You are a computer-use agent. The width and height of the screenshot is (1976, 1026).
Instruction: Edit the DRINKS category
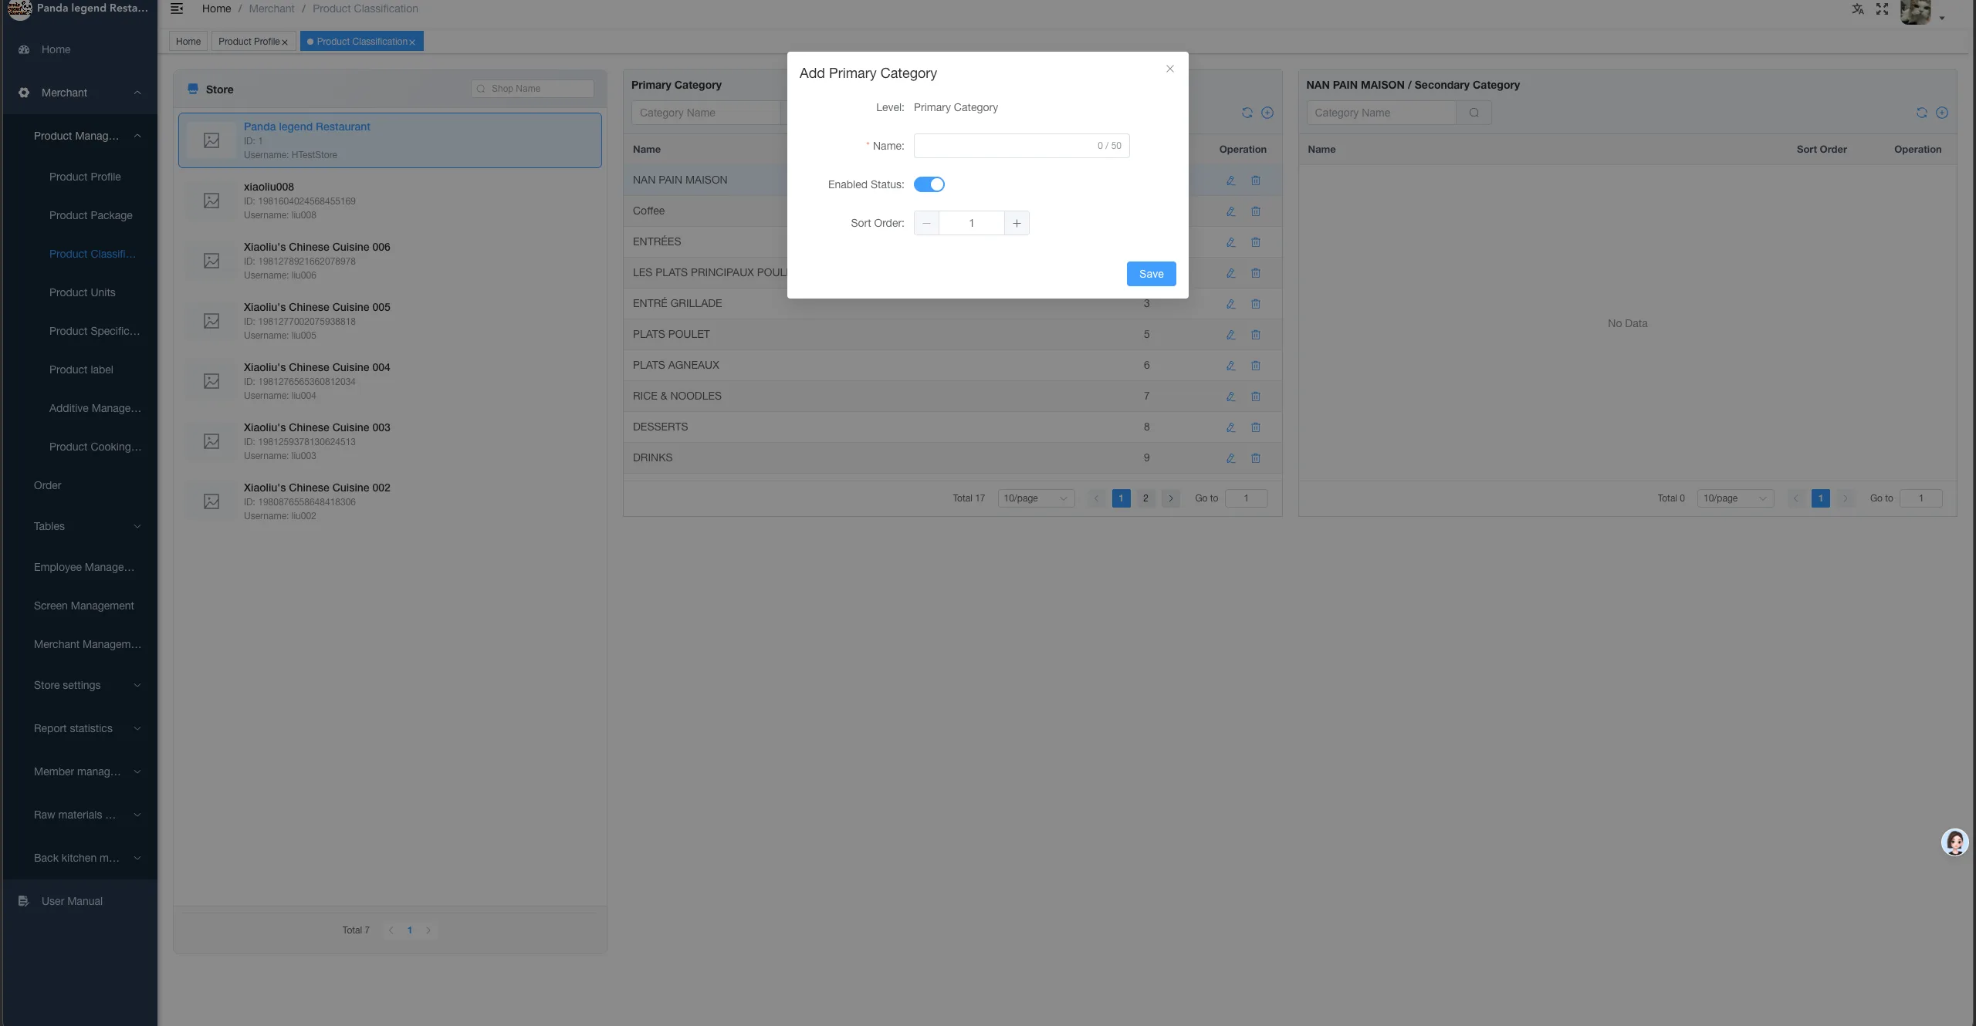point(1231,458)
